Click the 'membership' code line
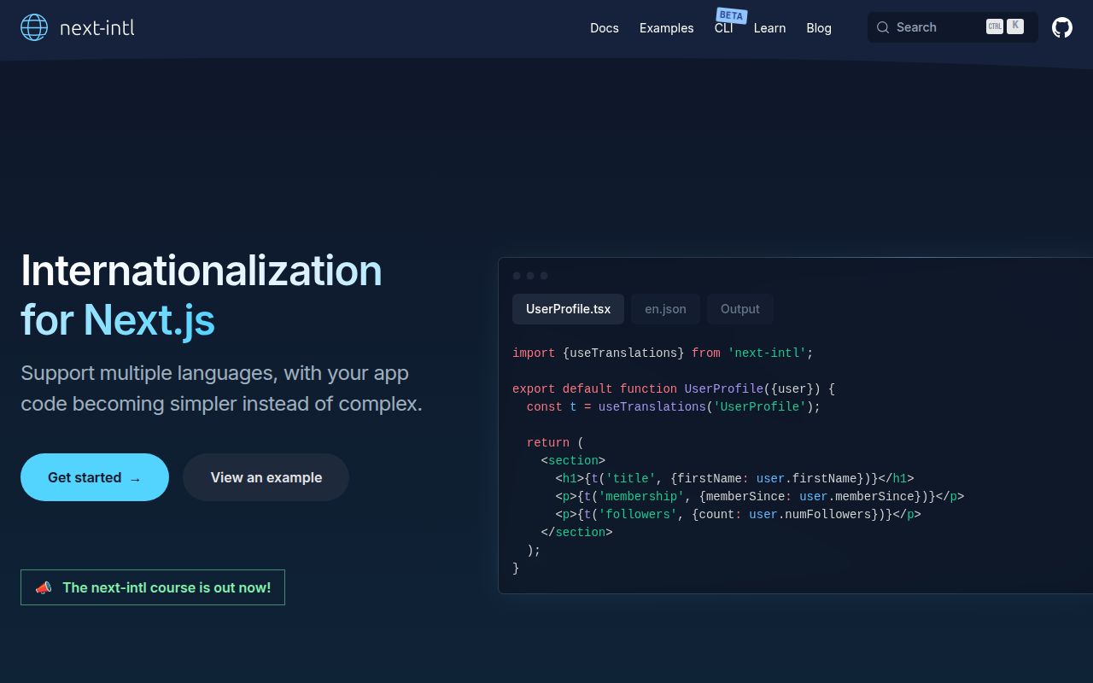 point(759,496)
